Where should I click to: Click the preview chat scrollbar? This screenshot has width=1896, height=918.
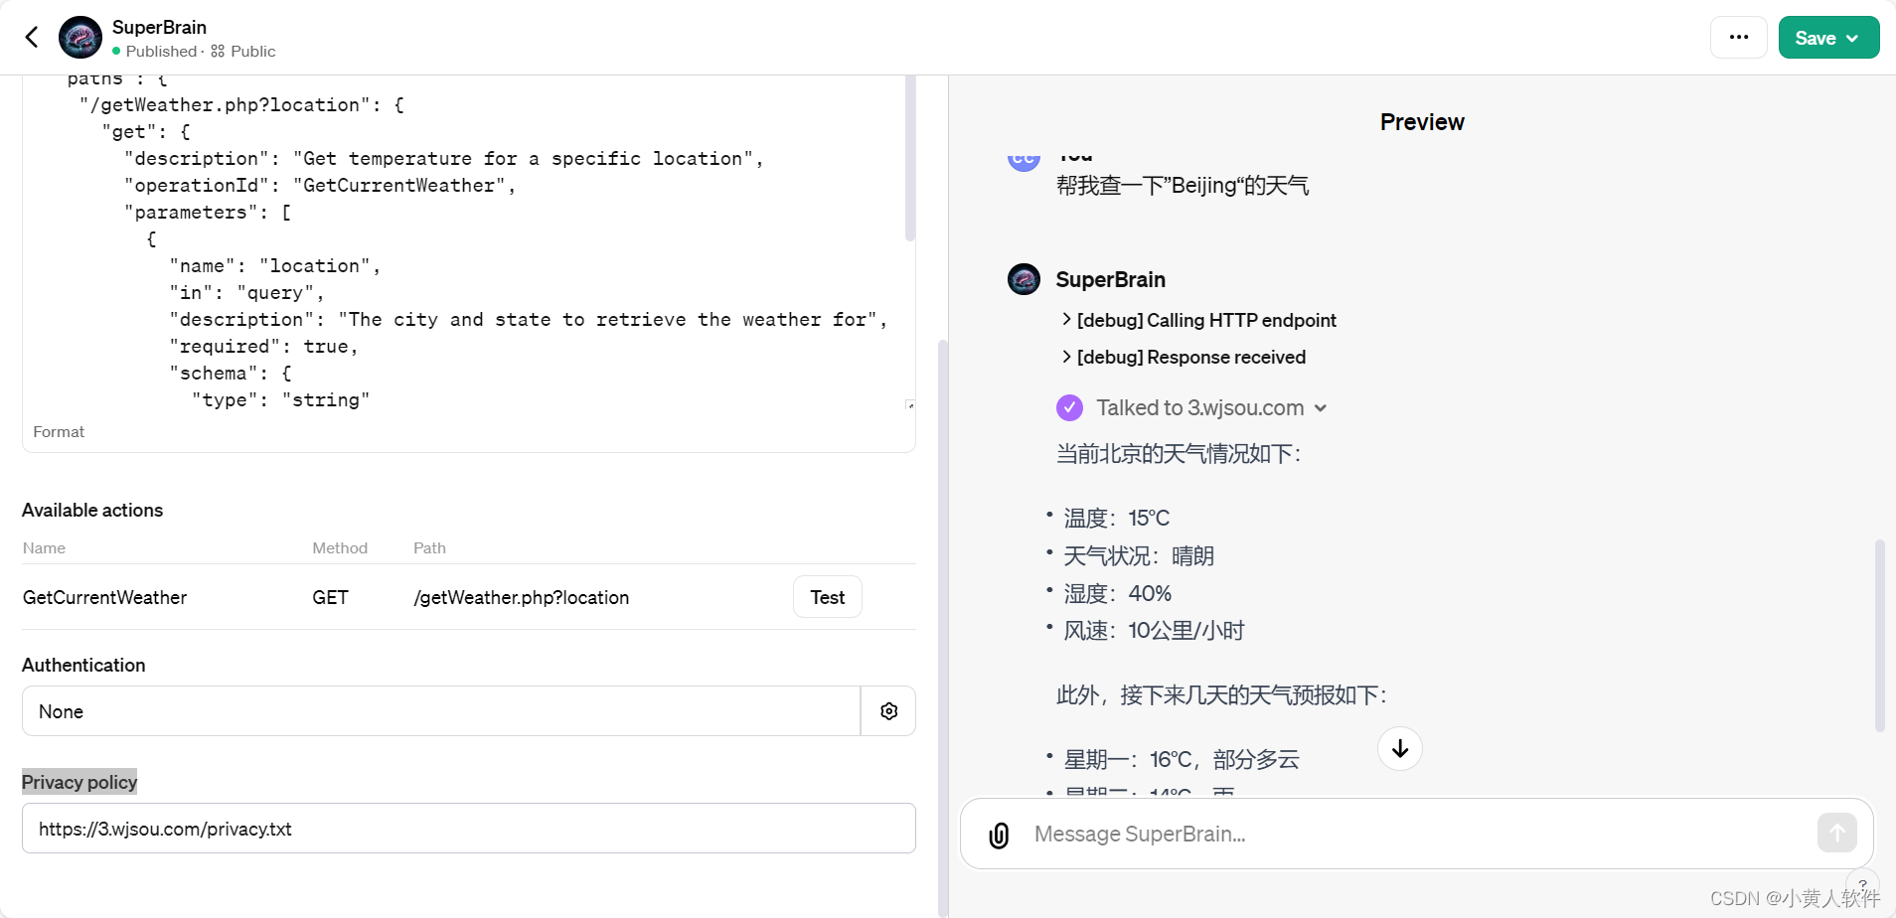[1879, 636]
